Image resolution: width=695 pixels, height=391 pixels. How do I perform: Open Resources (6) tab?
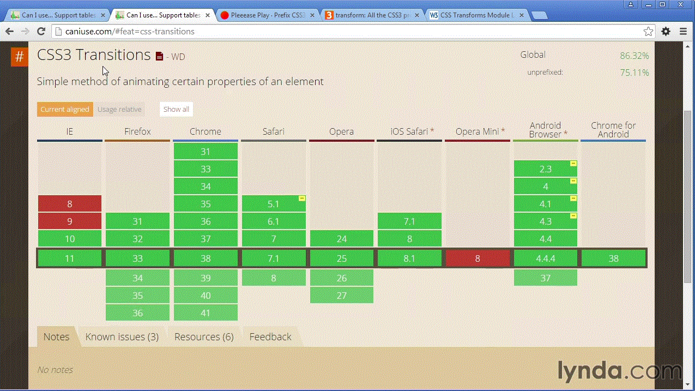(204, 336)
